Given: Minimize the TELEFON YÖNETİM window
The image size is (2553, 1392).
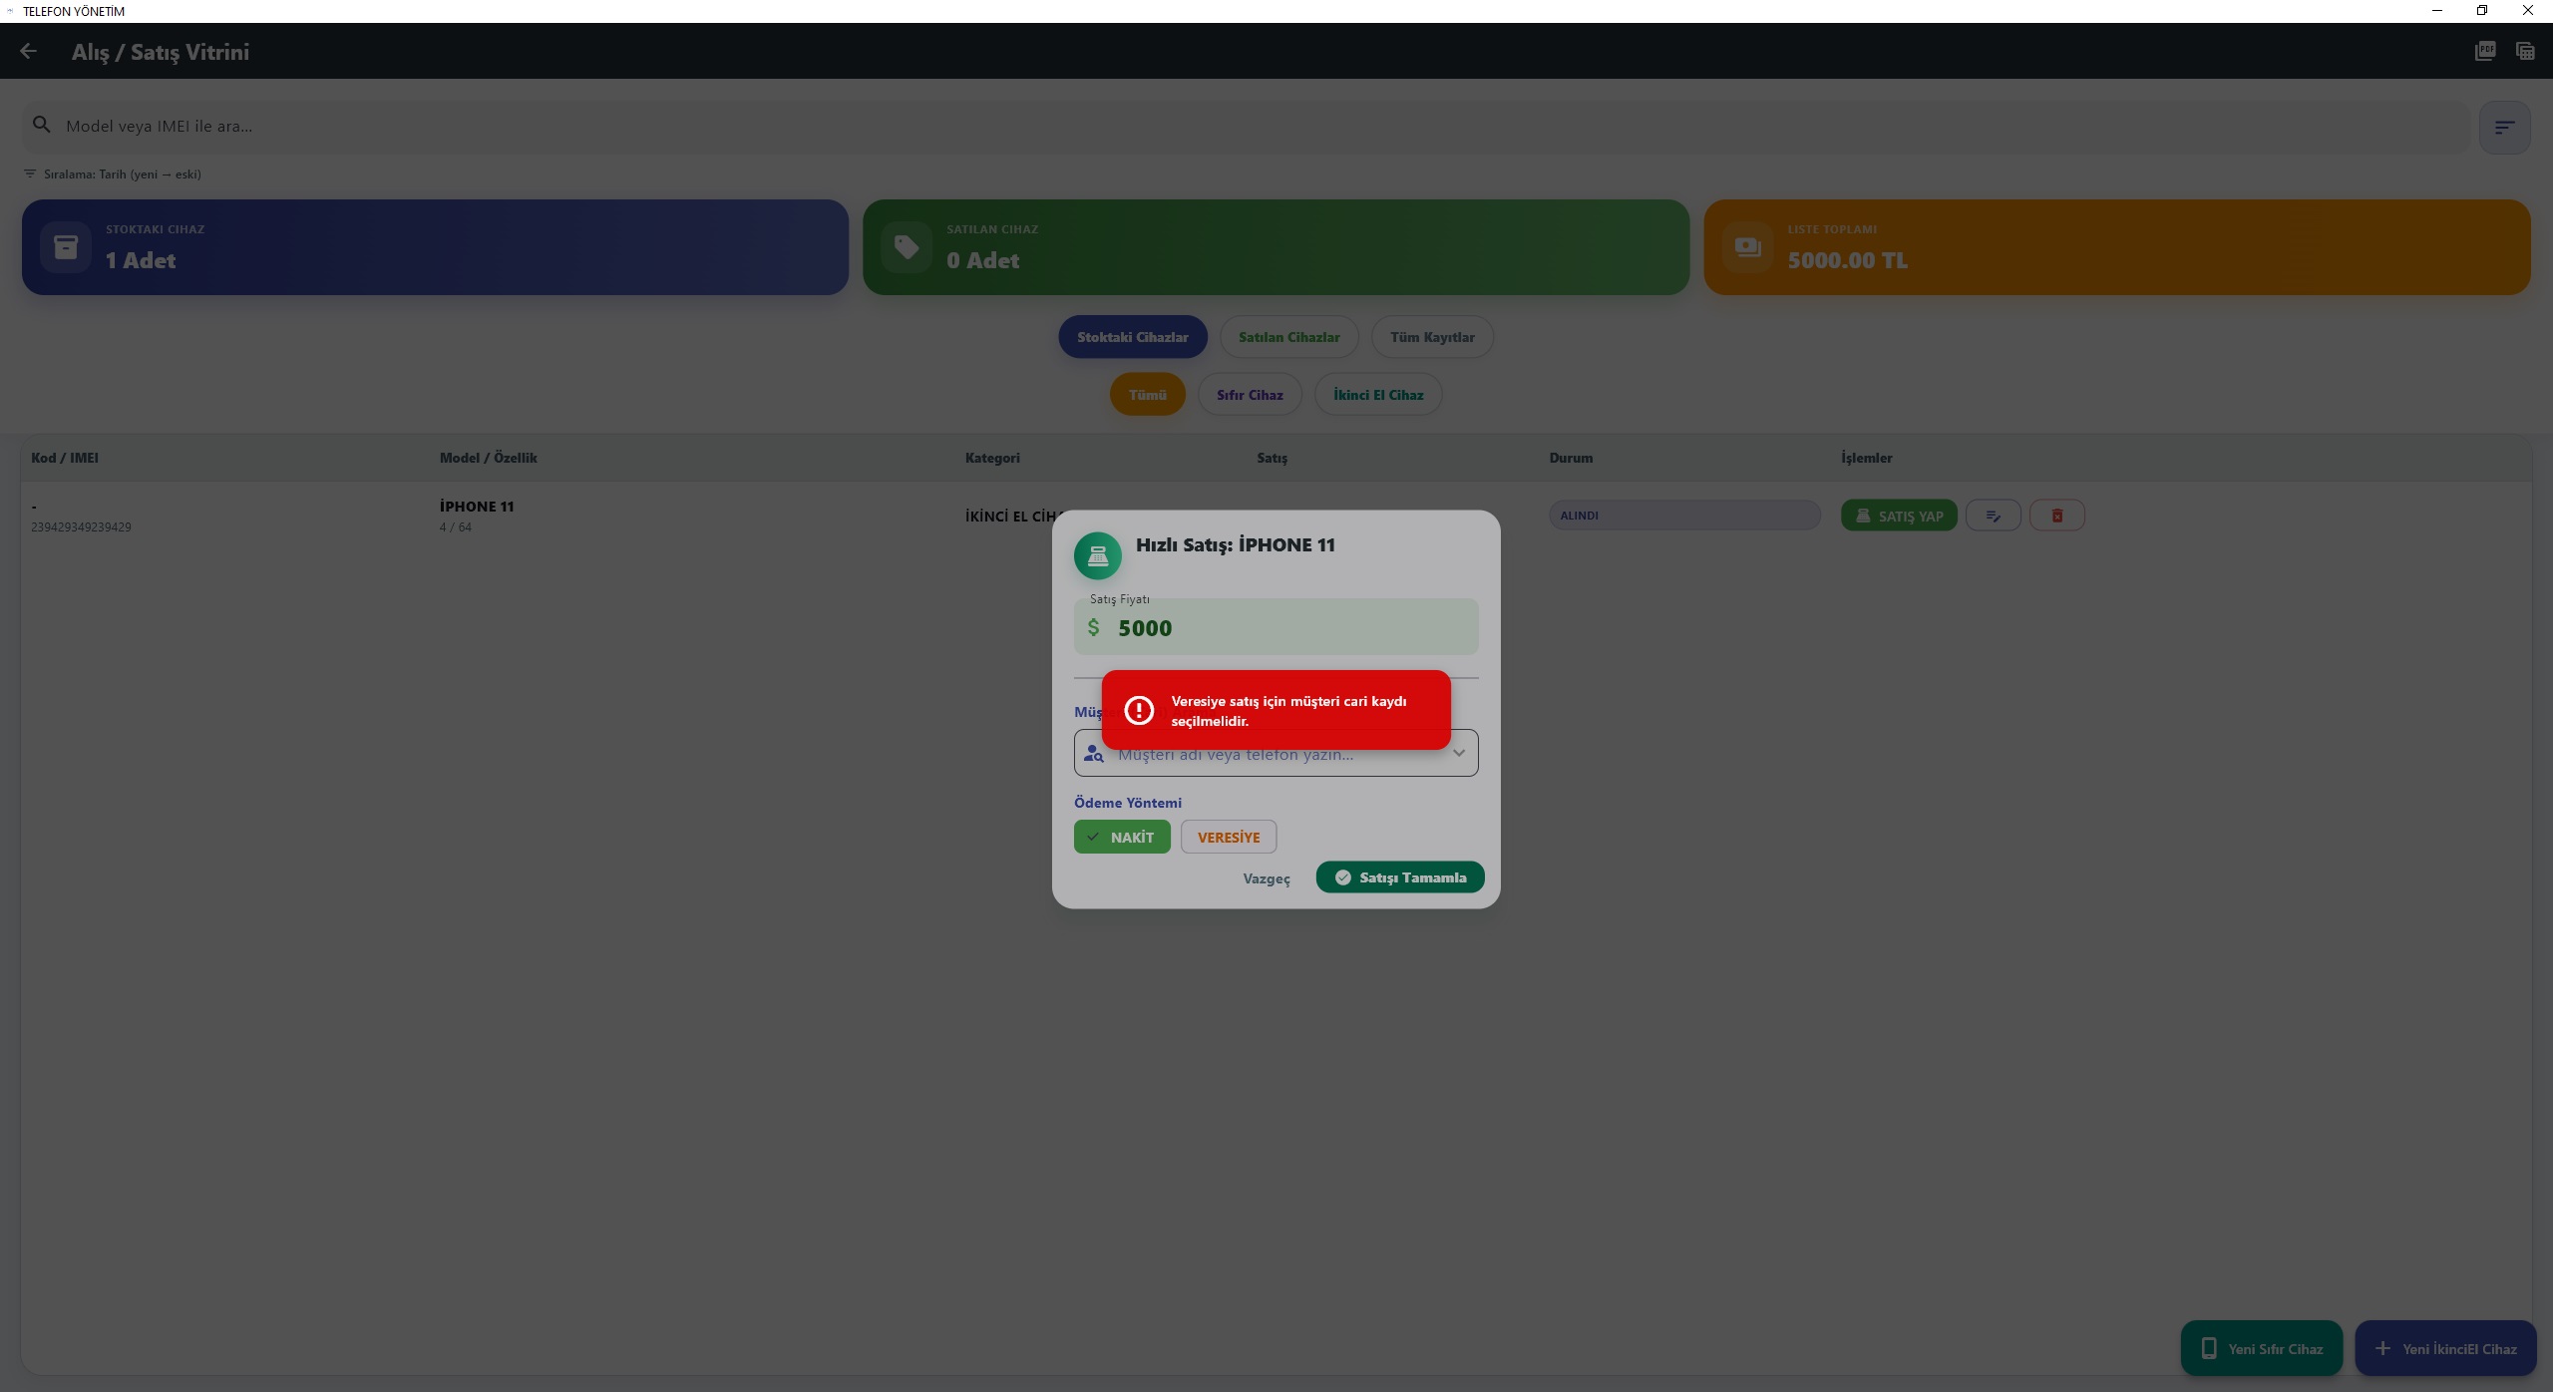Looking at the screenshot, I should [x=2437, y=11].
